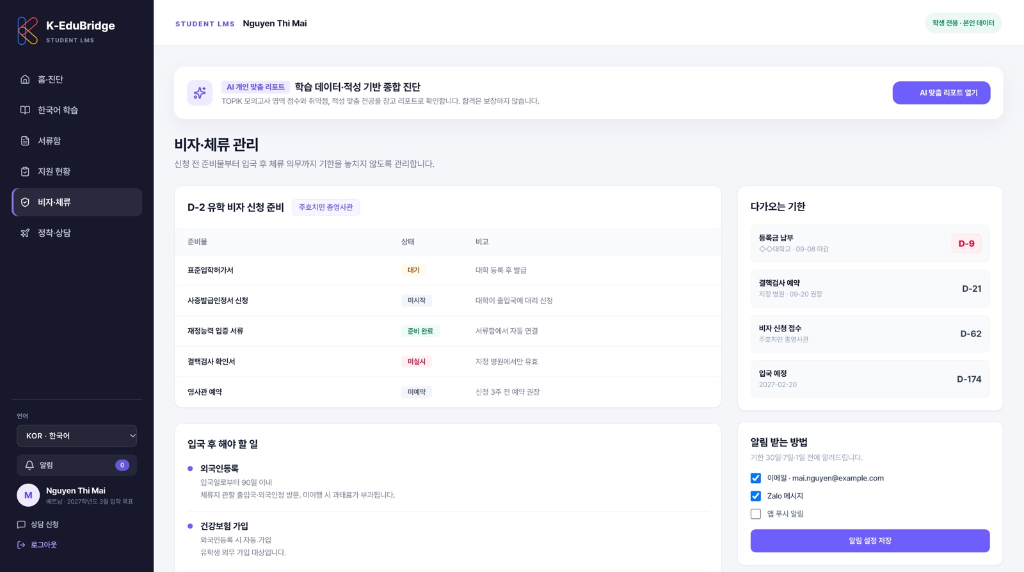Screen dimensions: 1024x572
Task: Click the AI 맞춤 리포트 열기 button
Action: coord(941,93)
